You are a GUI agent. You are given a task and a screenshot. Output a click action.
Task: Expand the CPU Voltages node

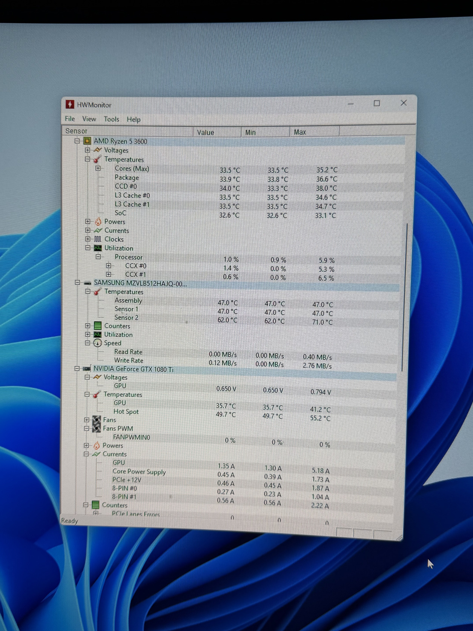coord(88,150)
